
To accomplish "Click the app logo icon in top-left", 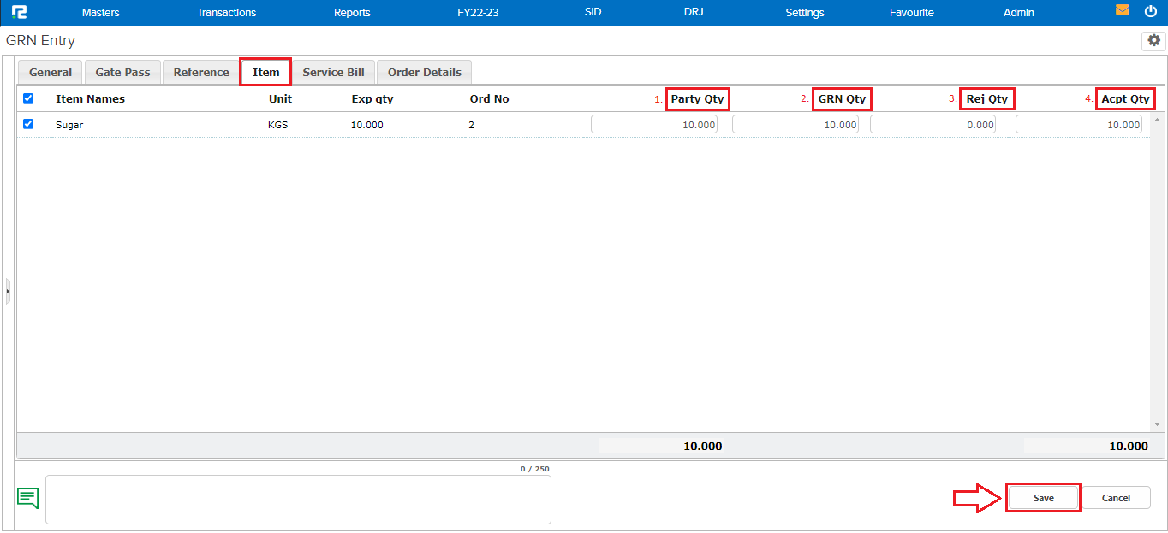I will pyautogui.click(x=19, y=12).
